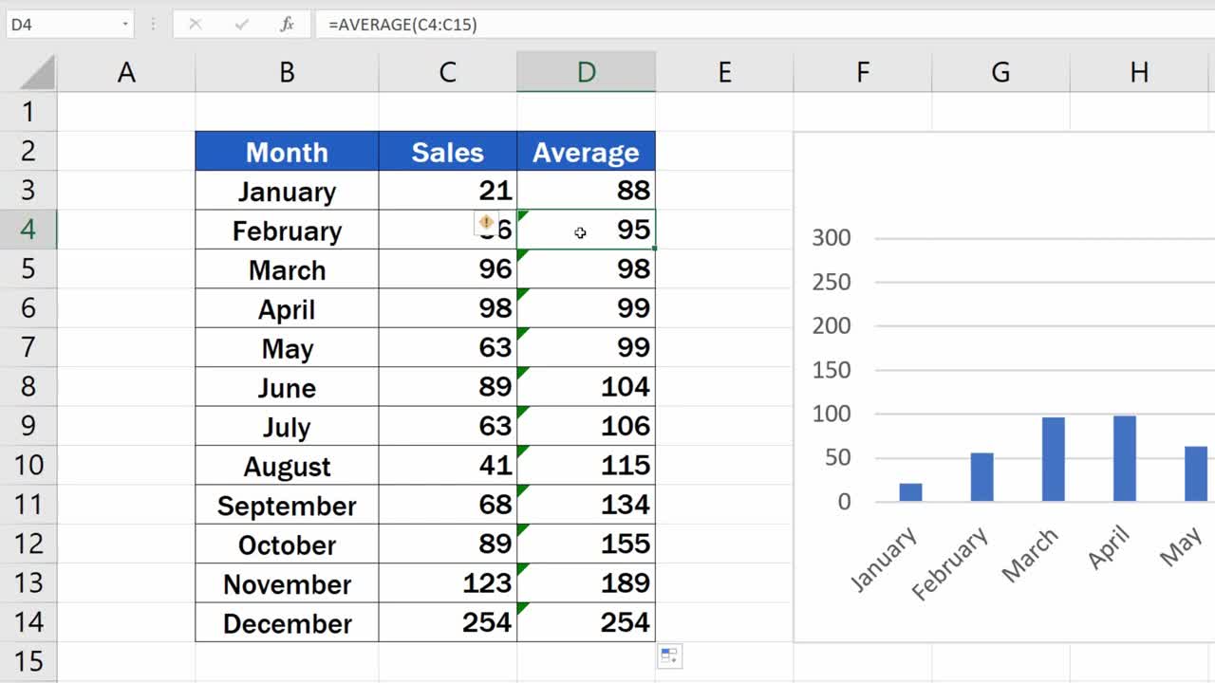
Task: Click August sales value 41
Action: coord(447,466)
